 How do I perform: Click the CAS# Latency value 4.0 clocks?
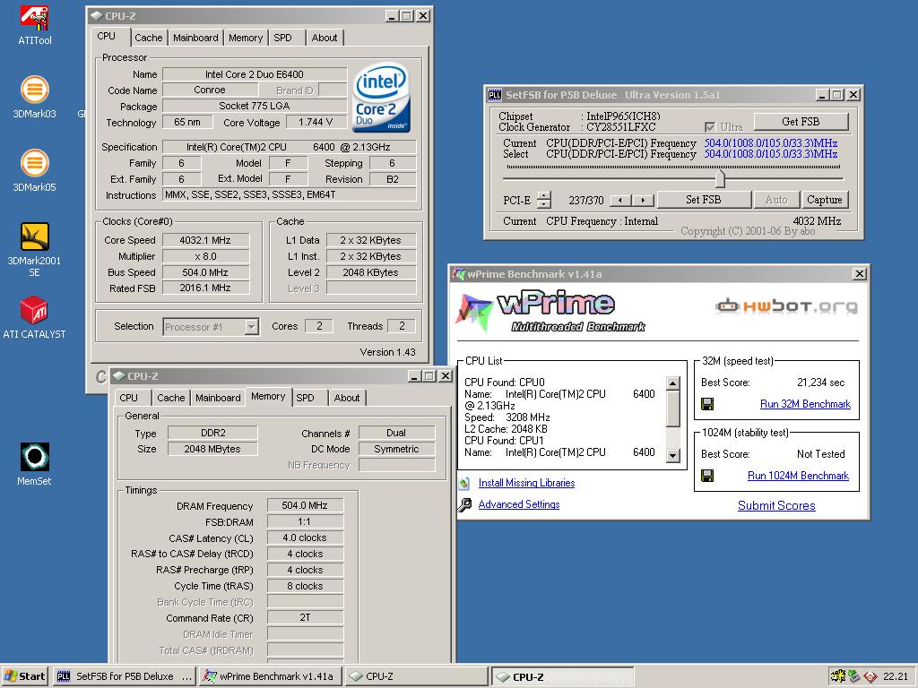tap(305, 537)
